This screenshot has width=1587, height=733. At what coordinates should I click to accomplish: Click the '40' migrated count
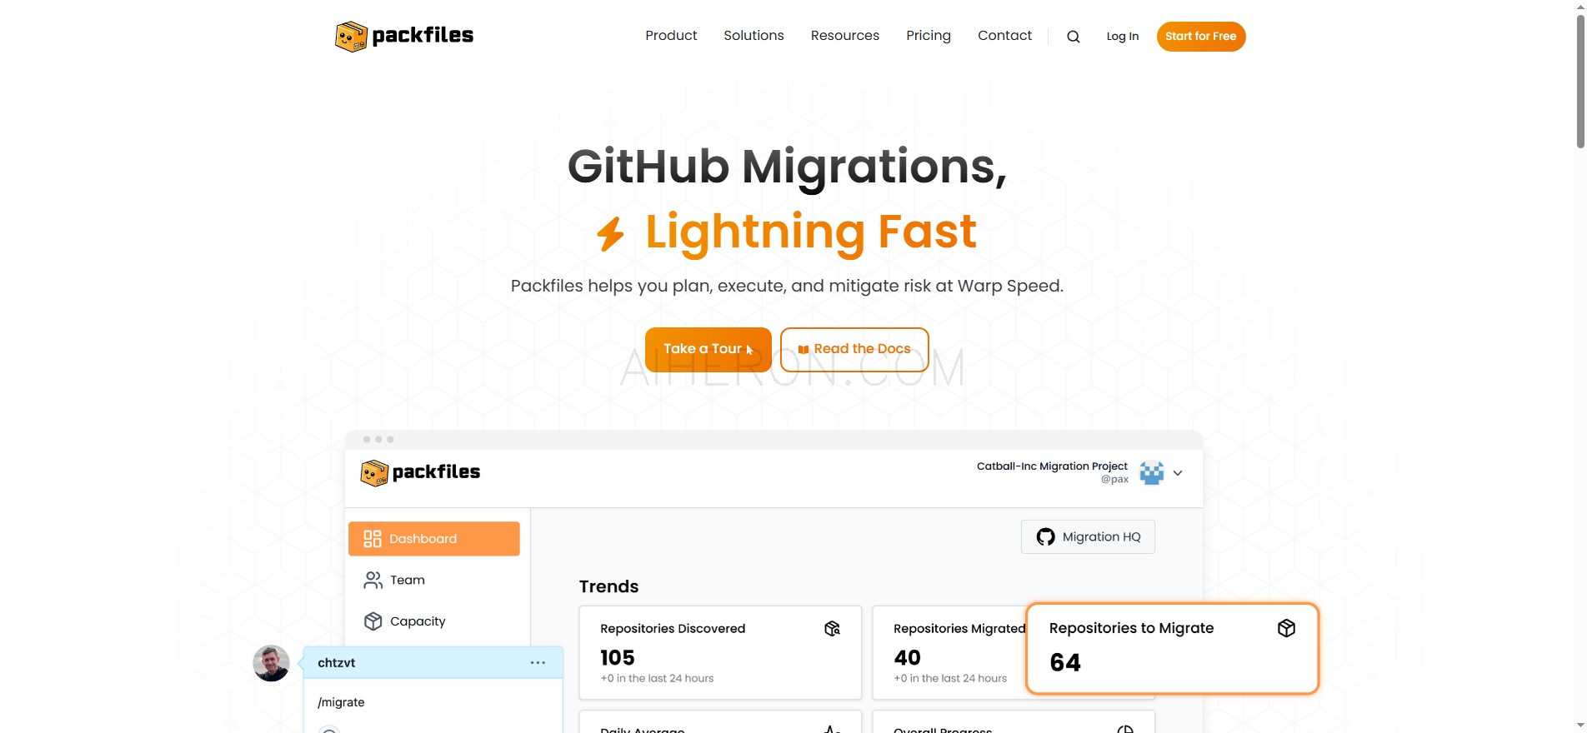pos(907,658)
